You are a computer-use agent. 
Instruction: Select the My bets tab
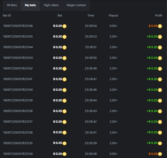click(30, 5)
